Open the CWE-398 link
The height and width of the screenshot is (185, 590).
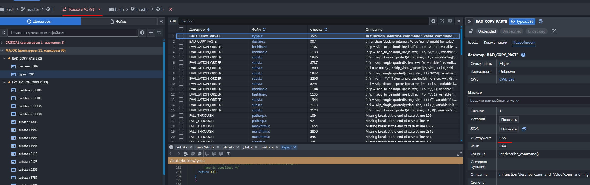tap(507, 79)
